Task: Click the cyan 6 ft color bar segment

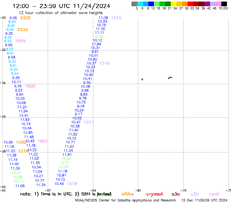Action: [140, 4]
